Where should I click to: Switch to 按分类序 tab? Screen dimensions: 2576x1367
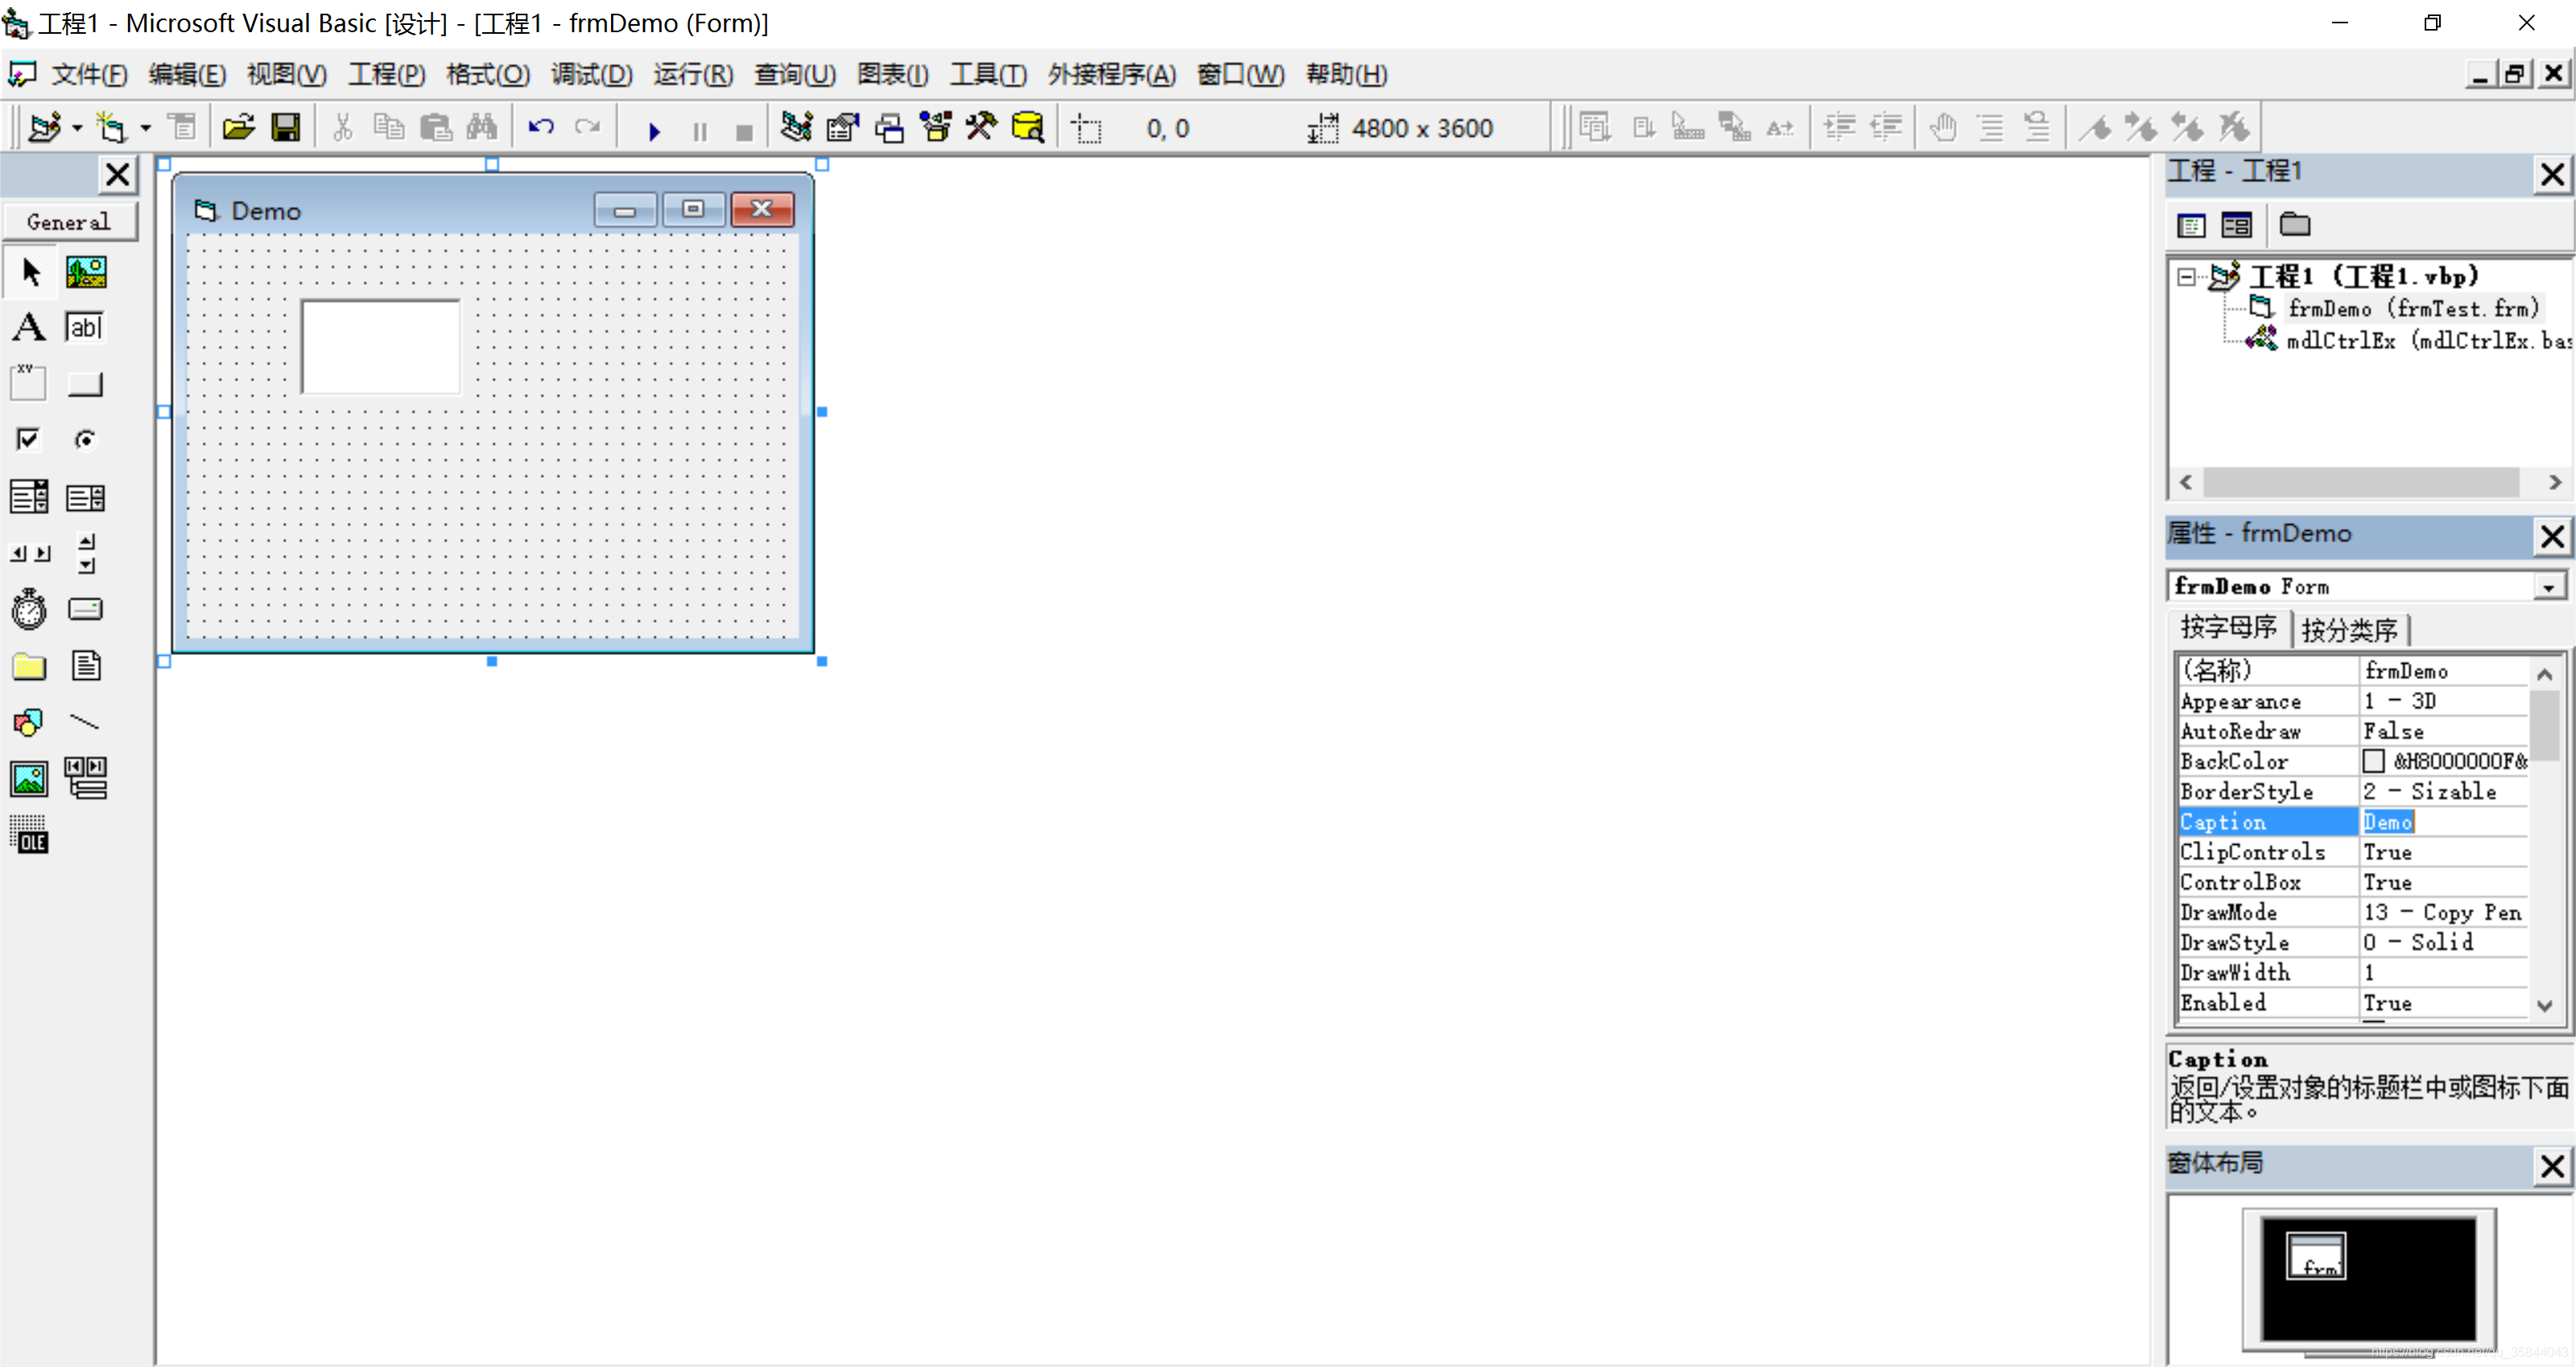[x=2350, y=631]
